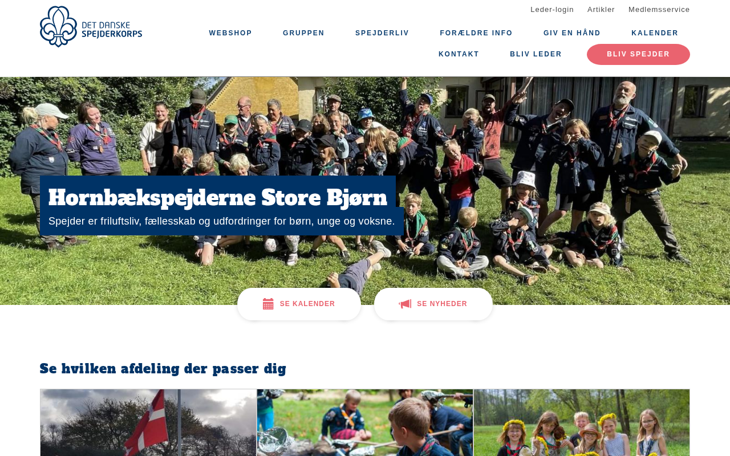Image resolution: width=730 pixels, height=456 pixels.
Task: Open the Kontakt page
Action: coord(459,54)
